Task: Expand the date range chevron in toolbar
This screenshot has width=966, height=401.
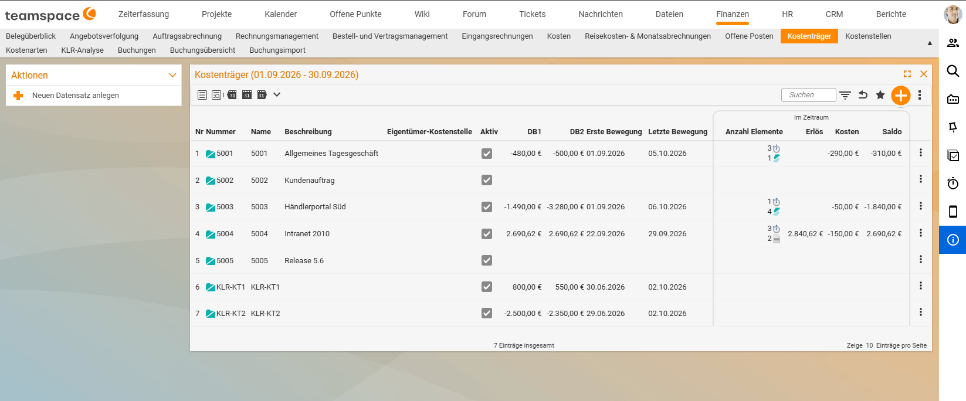Action: point(277,94)
